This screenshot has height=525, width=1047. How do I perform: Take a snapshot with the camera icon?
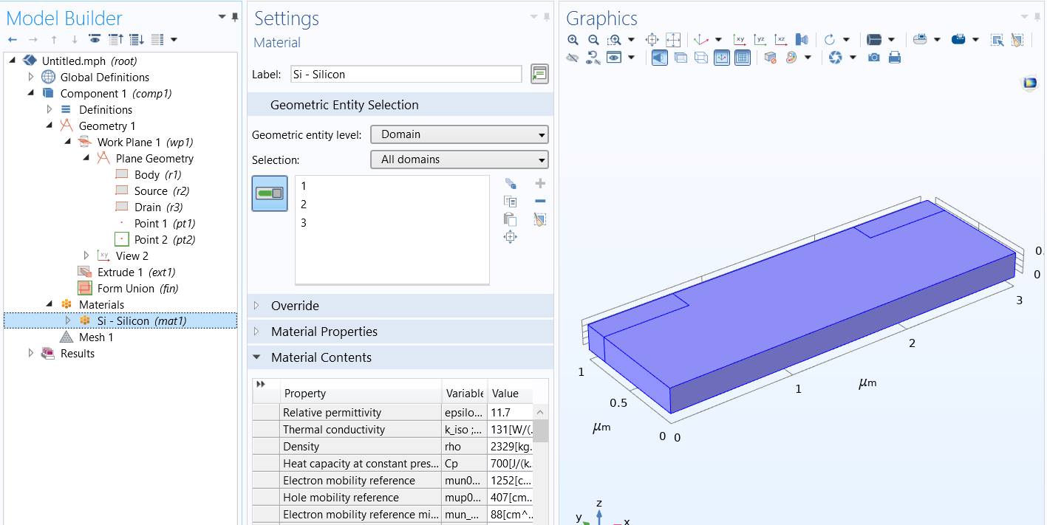(x=874, y=58)
